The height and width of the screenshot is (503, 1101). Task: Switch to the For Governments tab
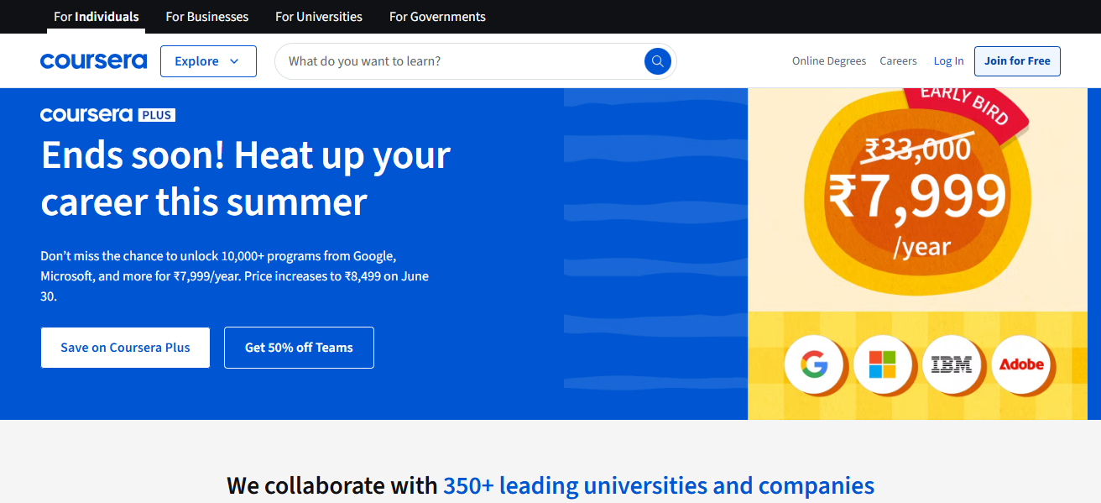point(437,17)
